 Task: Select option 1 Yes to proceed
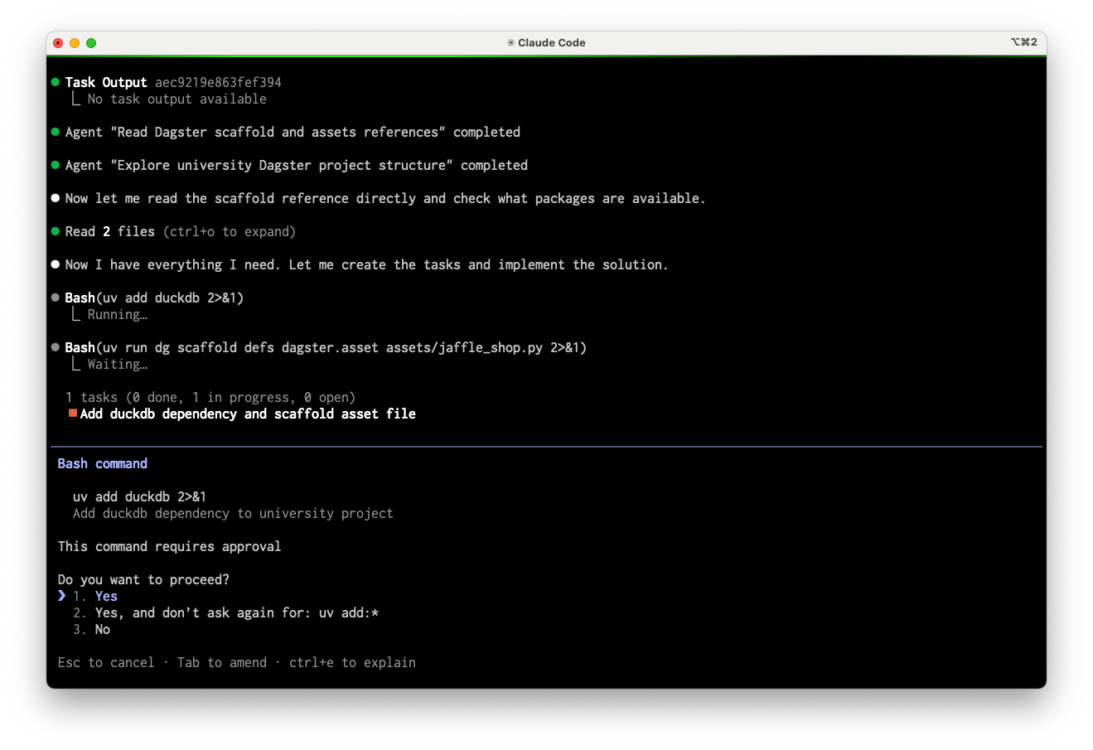tap(106, 597)
